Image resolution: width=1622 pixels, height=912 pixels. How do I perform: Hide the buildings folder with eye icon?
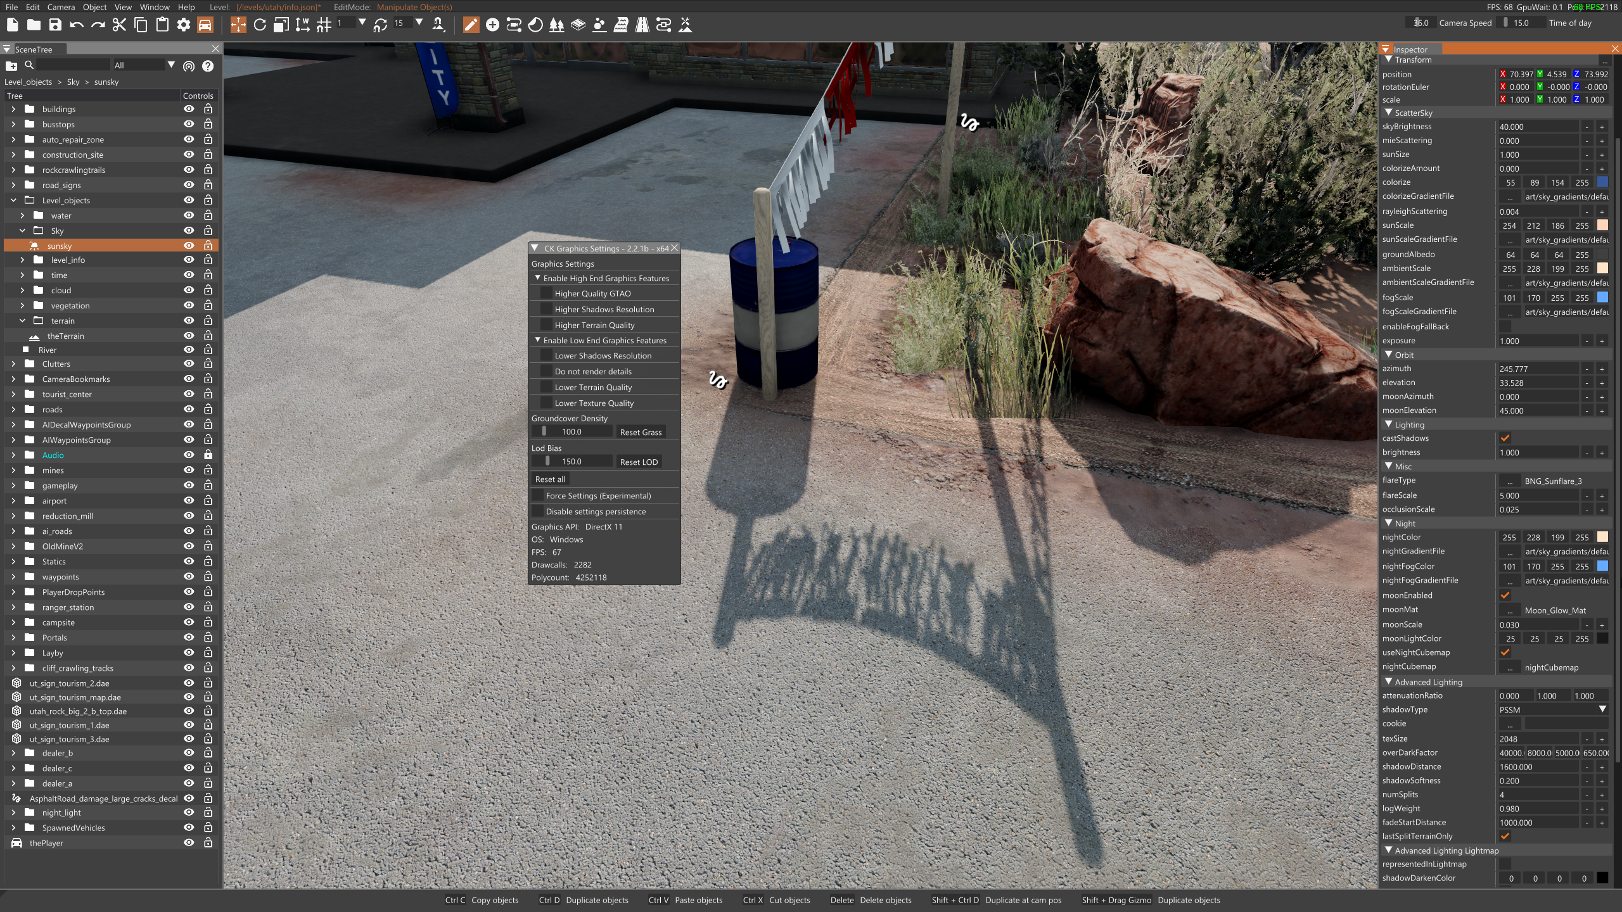[188, 109]
